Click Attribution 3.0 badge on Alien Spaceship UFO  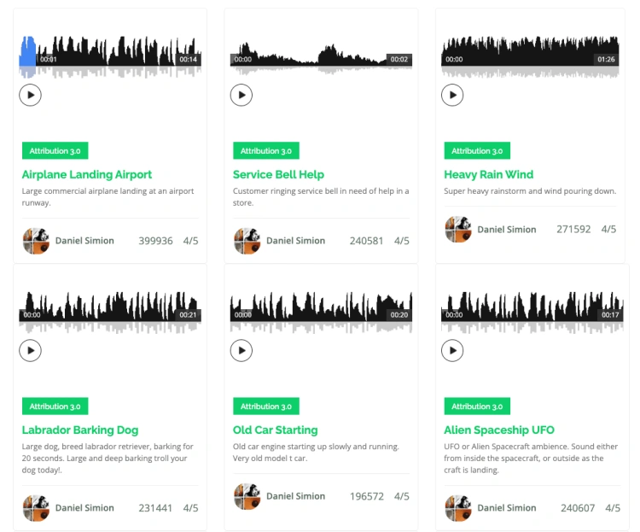coord(477,406)
